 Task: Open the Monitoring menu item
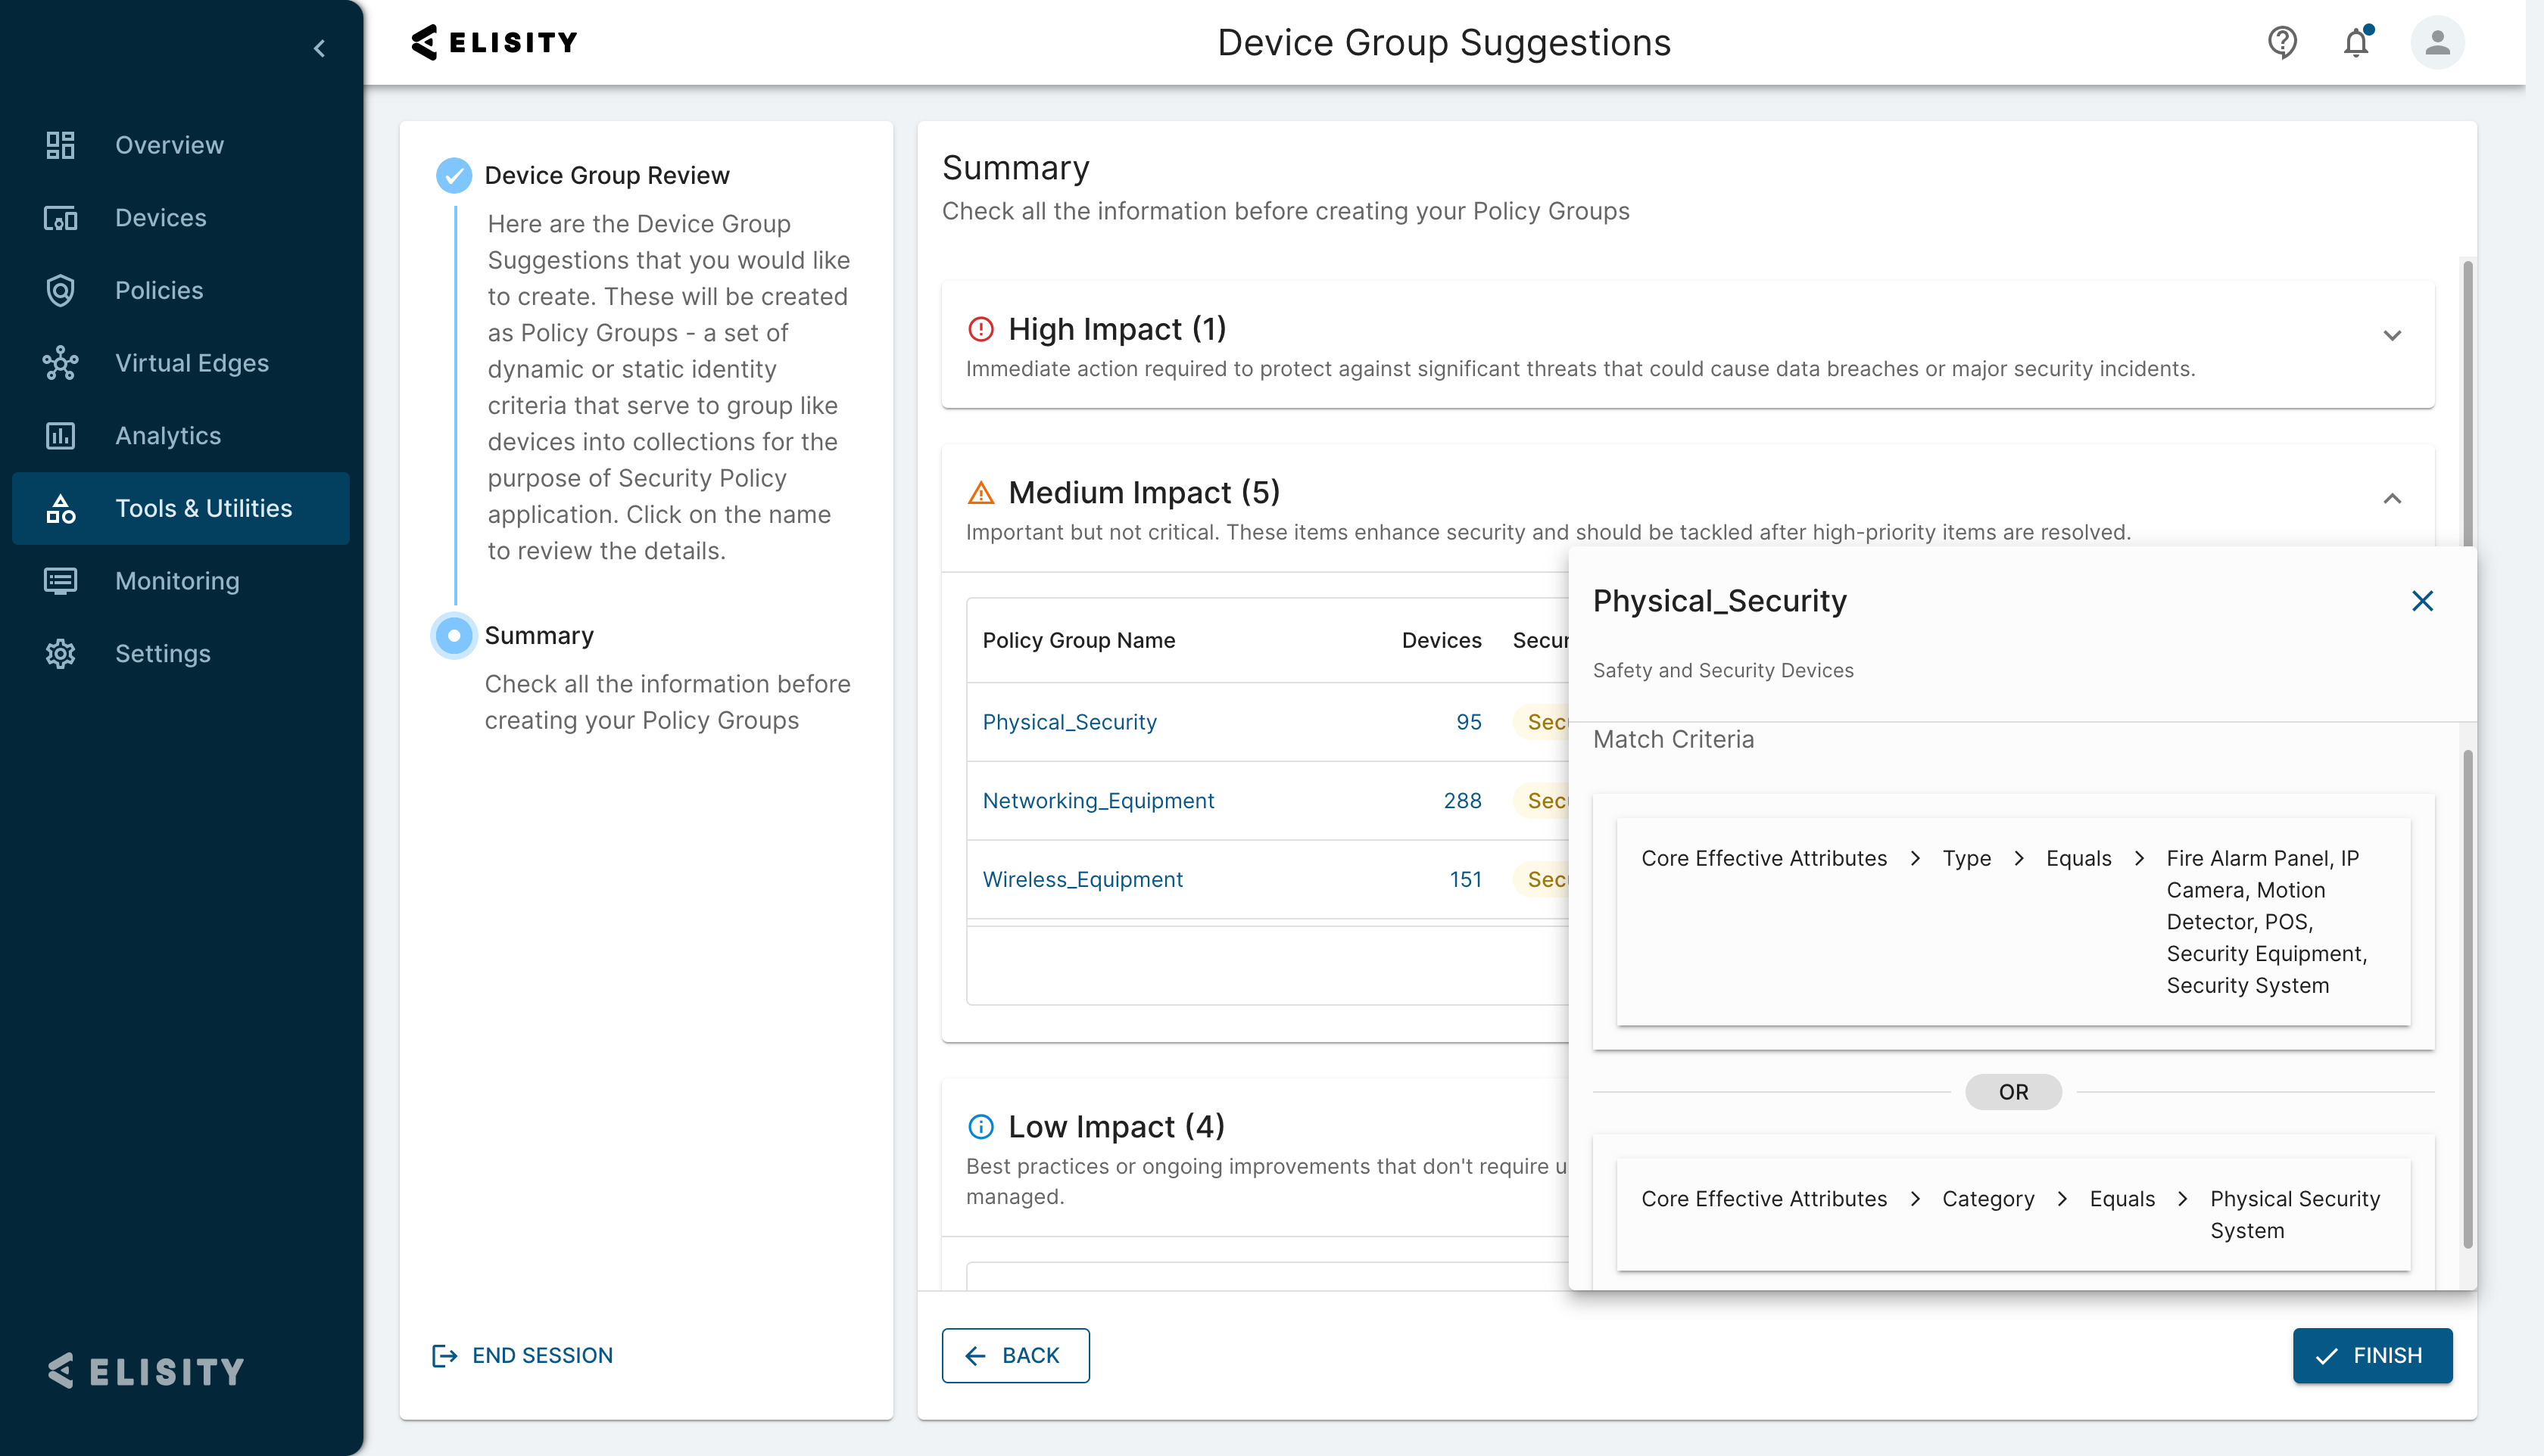pos(180,581)
